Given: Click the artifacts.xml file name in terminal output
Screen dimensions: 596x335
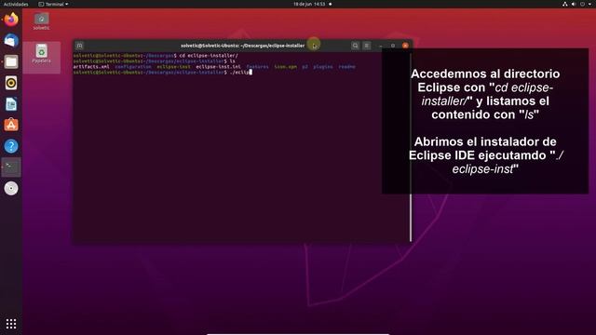Looking at the screenshot, I should (91, 66).
